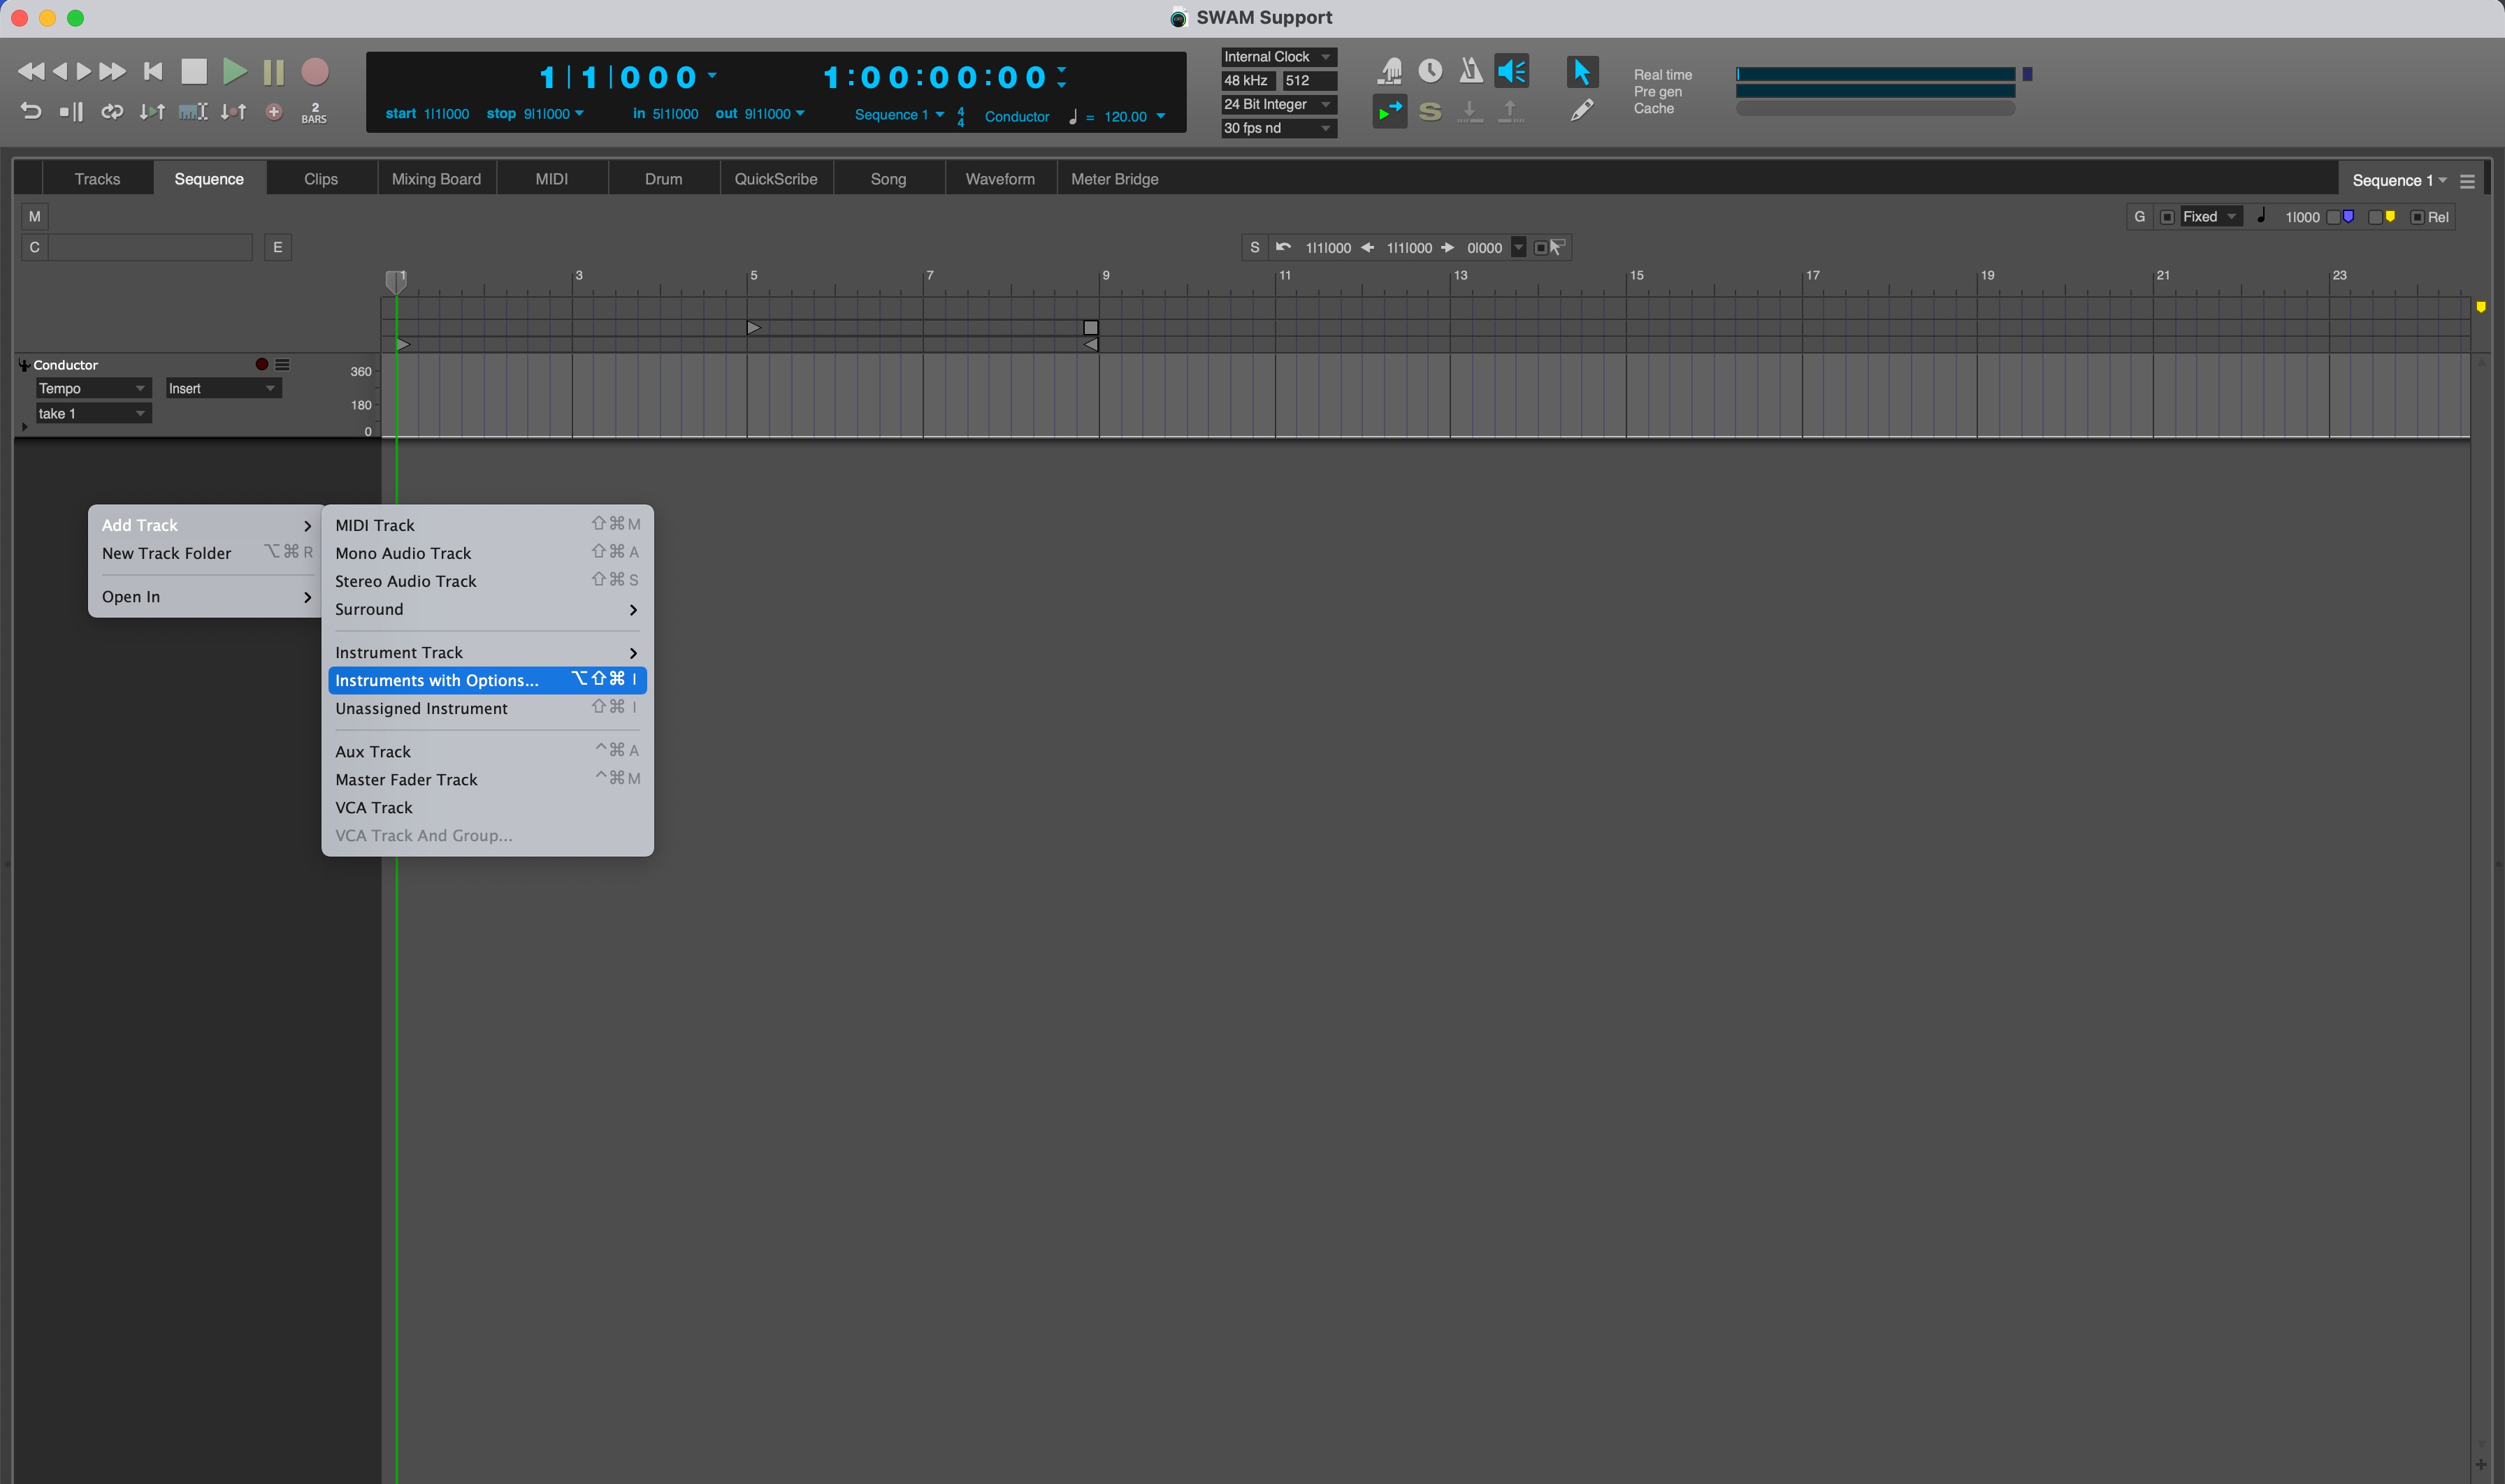
Task: Select the Pointer tool
Action: tap(1582, 71)
